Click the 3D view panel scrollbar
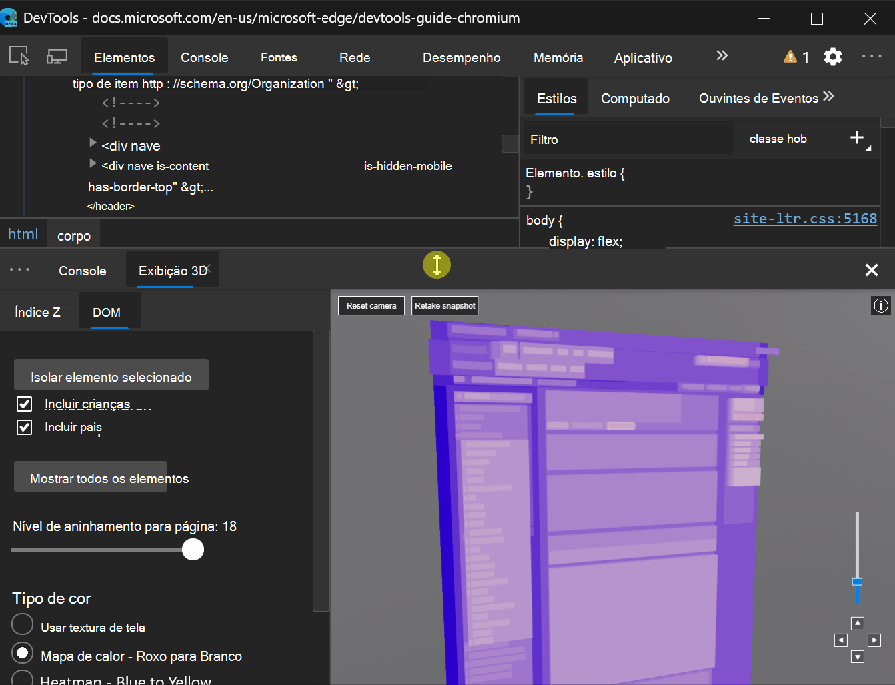Image resolution: width=895 pixels, height=685 pixels. pyautogui.click(x=321, y=471)
